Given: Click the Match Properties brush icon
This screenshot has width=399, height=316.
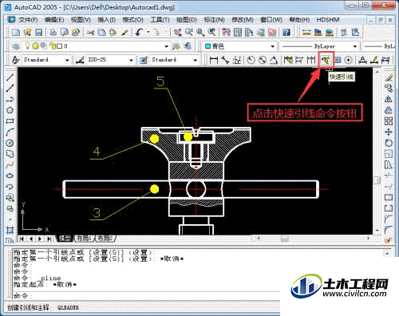Looking at the screenshot, I should pos(124,33).
